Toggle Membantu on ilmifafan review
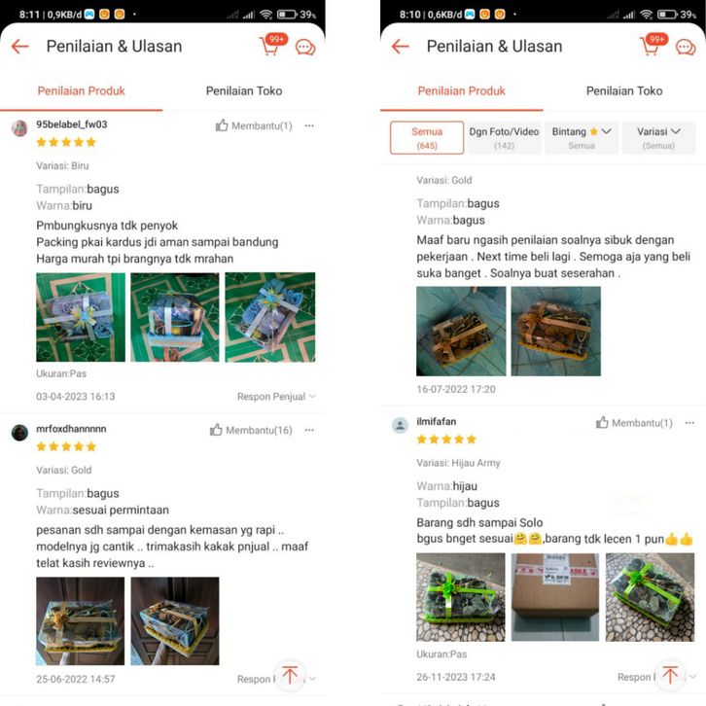 [x=634, y=423]
